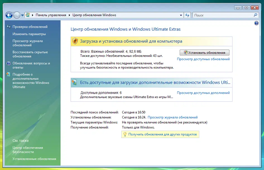Click the Сегодня в 16:50 value

point(133,112)
